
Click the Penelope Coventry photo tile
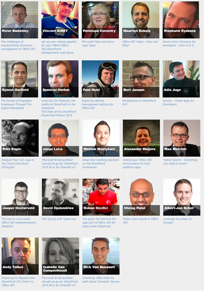pos(100,20)
